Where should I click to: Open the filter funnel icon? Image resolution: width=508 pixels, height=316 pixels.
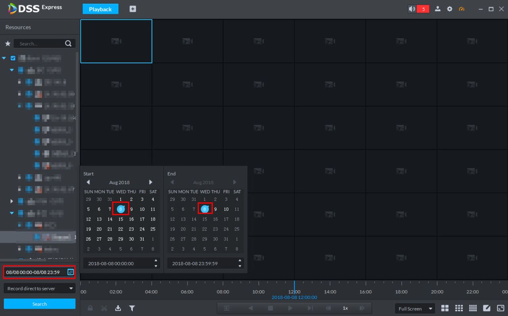[x=132, y=308]
